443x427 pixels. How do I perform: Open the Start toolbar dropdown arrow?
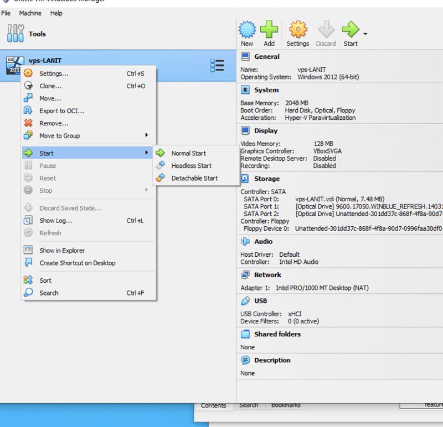click(365, 34)
